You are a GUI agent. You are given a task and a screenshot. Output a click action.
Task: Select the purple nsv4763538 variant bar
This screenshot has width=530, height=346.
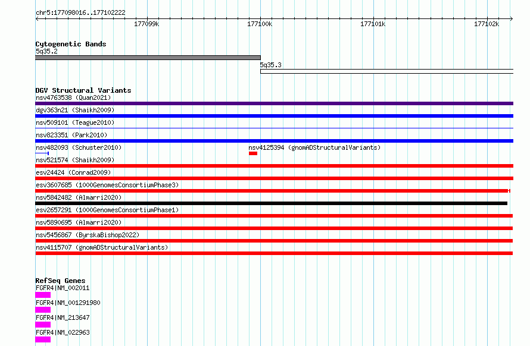click(274, 103)
